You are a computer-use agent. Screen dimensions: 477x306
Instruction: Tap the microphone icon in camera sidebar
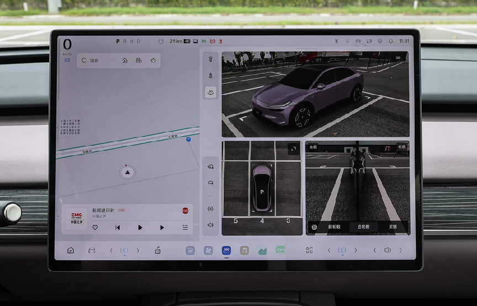pyautogui.click(x=210, y=76)
